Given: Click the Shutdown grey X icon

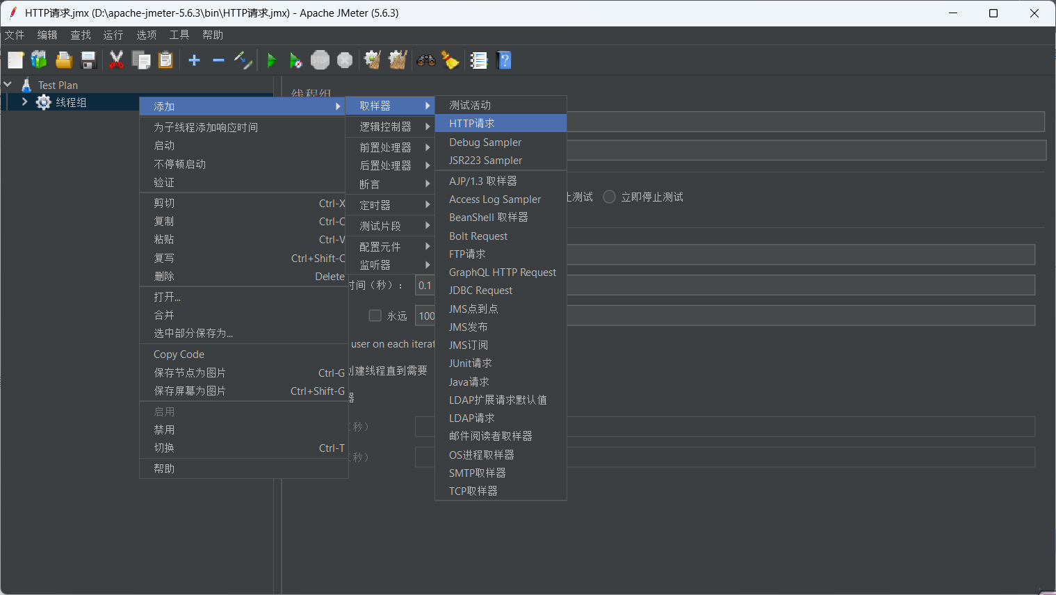Looking at the screenshot, I should (x=345, y=60).
